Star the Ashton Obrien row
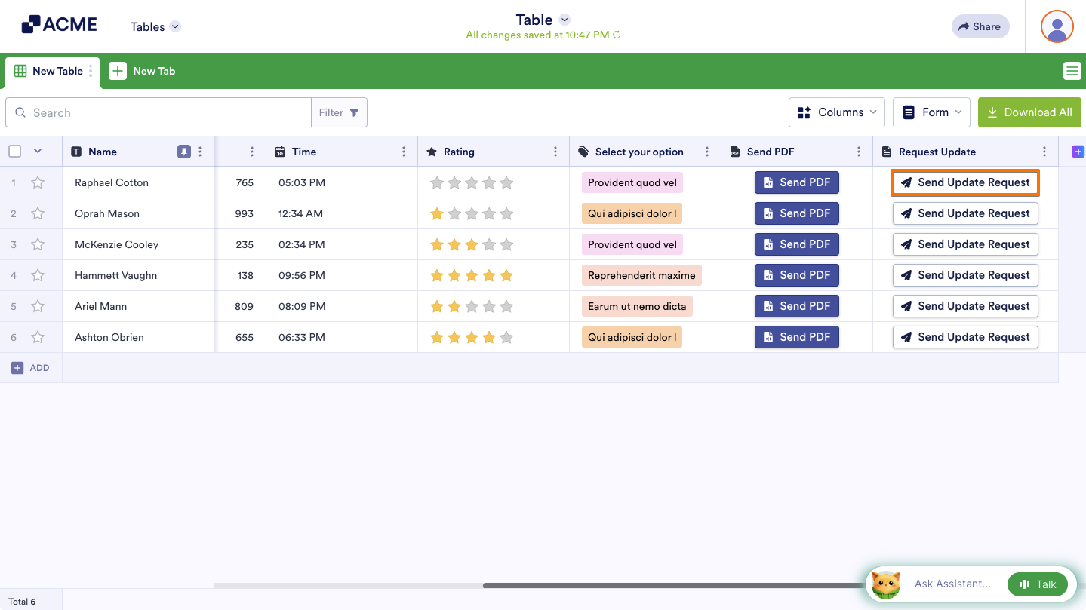The image size is (1086, 610). (x=38, y=337)
